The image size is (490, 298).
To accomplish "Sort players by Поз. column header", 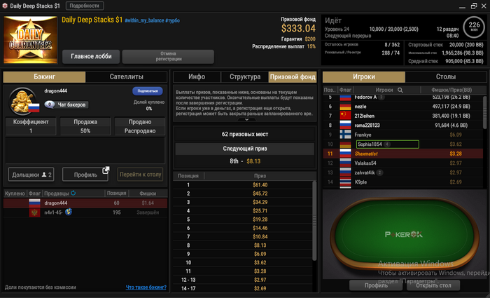I will point(330,90).
